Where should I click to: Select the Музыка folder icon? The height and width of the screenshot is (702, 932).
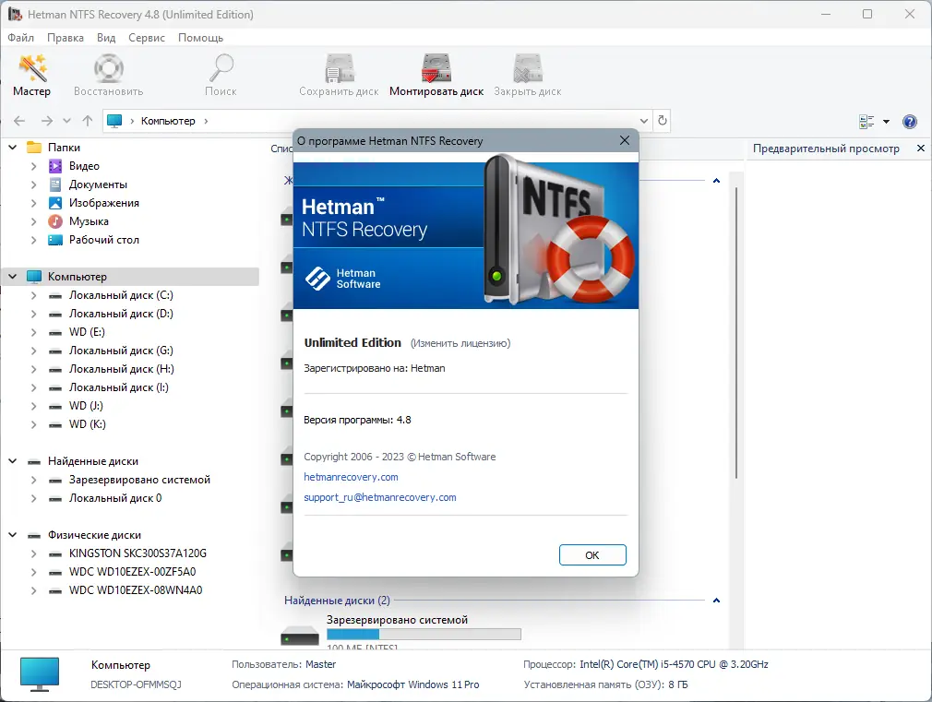[x=55, y=221]
